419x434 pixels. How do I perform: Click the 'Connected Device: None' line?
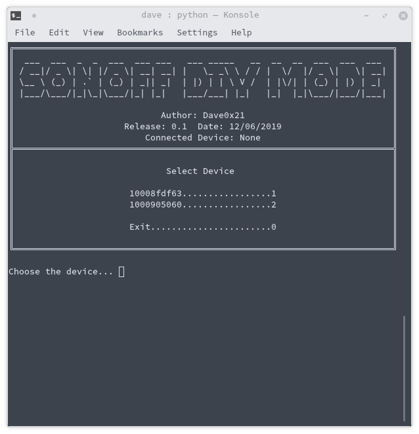(x=203, y=138)
